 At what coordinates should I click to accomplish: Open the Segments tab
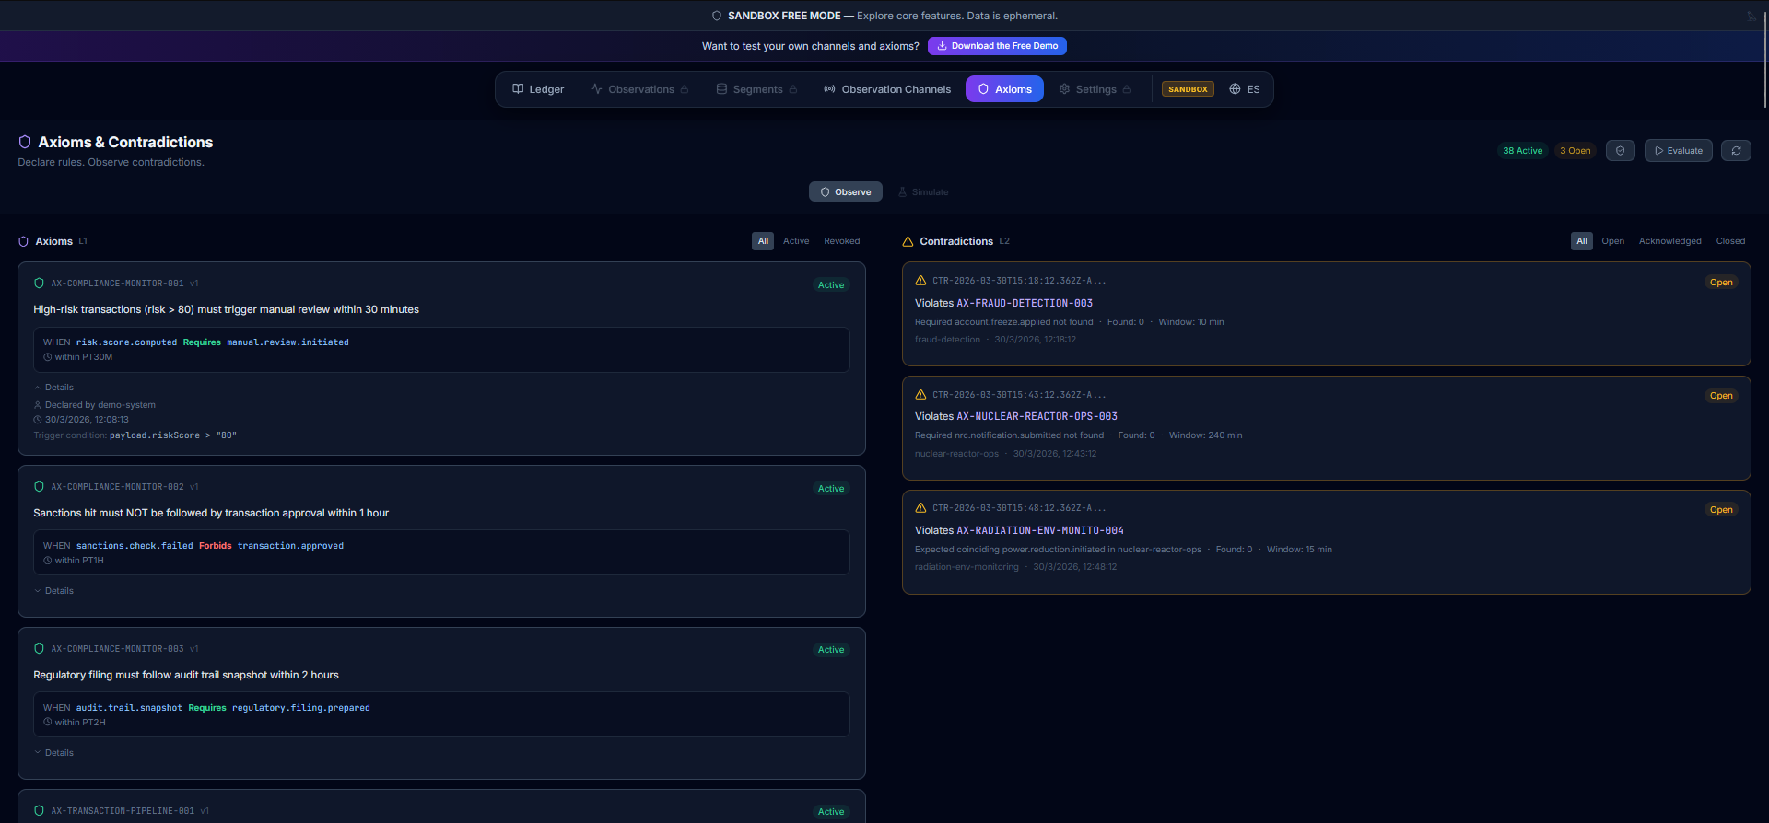pos(756,89)
